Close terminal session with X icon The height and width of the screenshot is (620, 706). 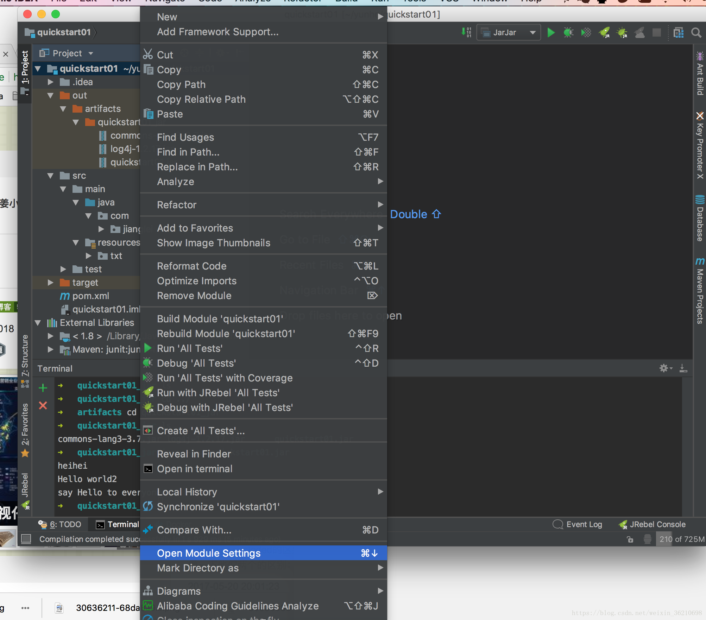coord(43,405)
